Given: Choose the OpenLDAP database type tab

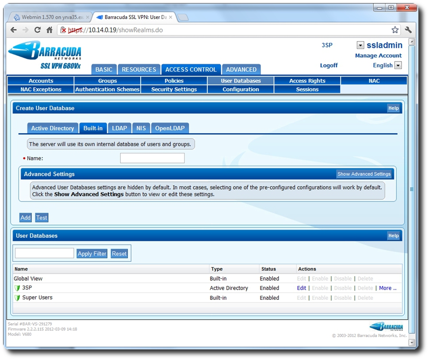Looking at the screenshot, I should (170, 128).
